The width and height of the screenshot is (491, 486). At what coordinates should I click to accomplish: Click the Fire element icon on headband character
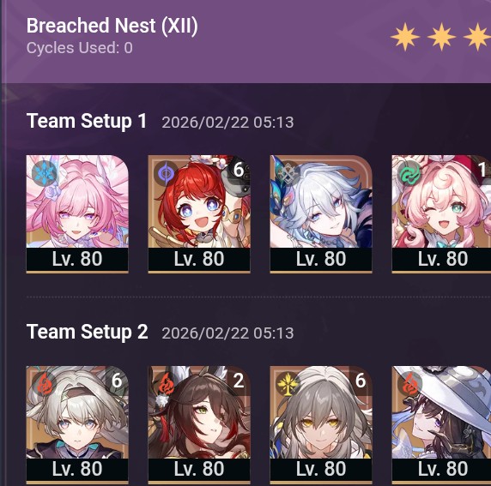coord(45,384)
